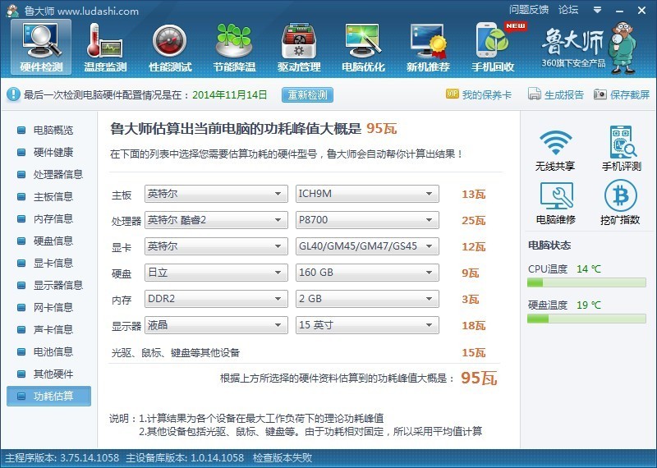Viewport: 657px width, 468px height.
Task: Open 驱动管理 driver management icon
Action: pyautogui.click(x=299, y=47)
